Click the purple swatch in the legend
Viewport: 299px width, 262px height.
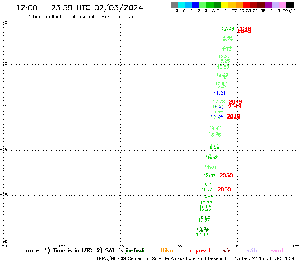tap(268, 5)
